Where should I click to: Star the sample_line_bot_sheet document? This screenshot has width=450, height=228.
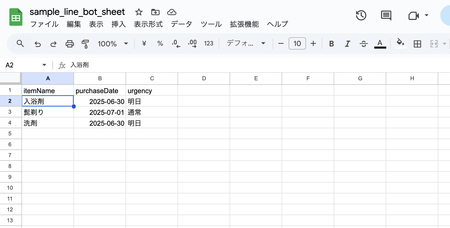coord(139,12)
